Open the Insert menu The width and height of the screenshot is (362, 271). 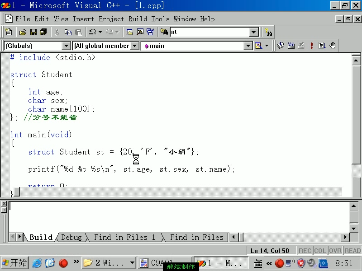tap(83, 19)
